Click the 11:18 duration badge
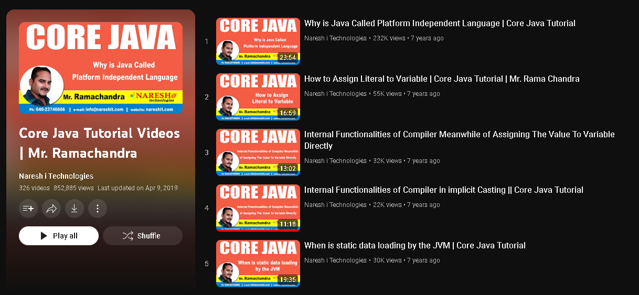Screen dimensions: 639x295 [287, 224]
